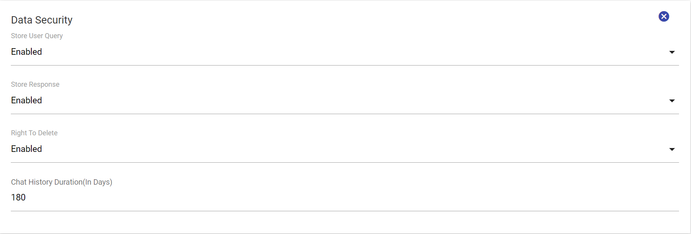This screenshot has width=691, height=234.
Task: Click middle of Store Response select field
Action: (x=345, y=101)
